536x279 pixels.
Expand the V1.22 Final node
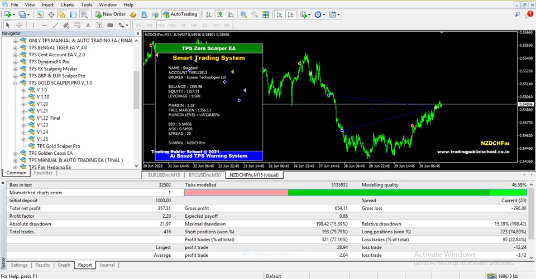[23, 118]
